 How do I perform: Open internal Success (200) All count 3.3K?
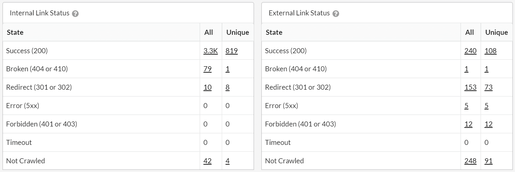coord(211,51)
